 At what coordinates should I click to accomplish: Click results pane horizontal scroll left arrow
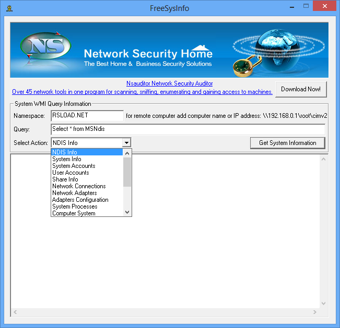coord(15,312)
